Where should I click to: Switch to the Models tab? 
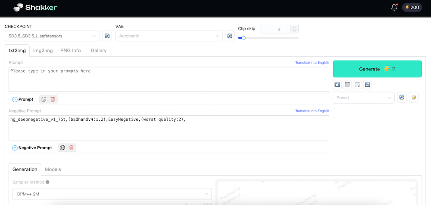pyautogui.click(x=53, y=169)
